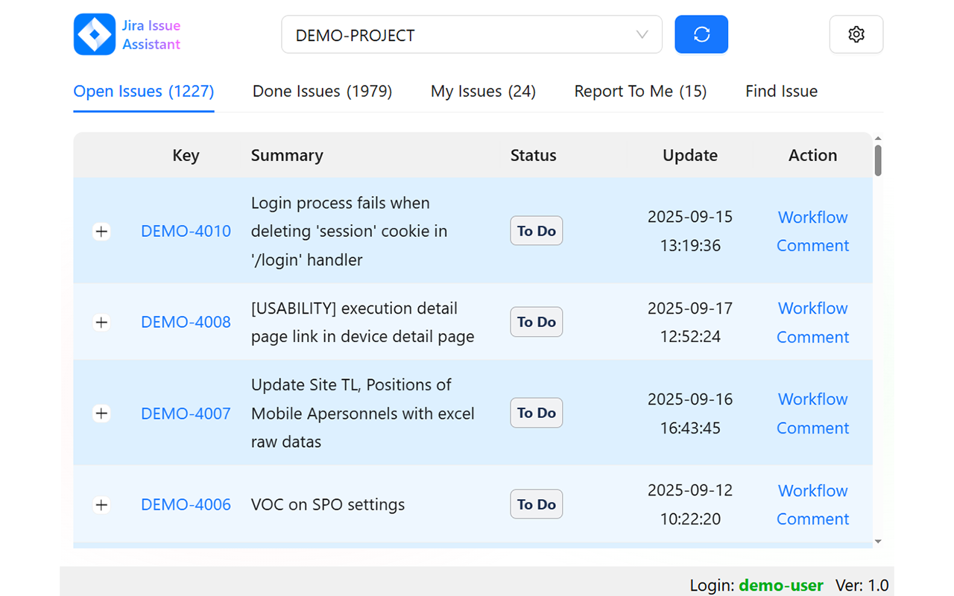The image size is (954, 596).
Task: Expand row details for DEMO-4008
Action: pyautogui.click(x=101, y=323)
